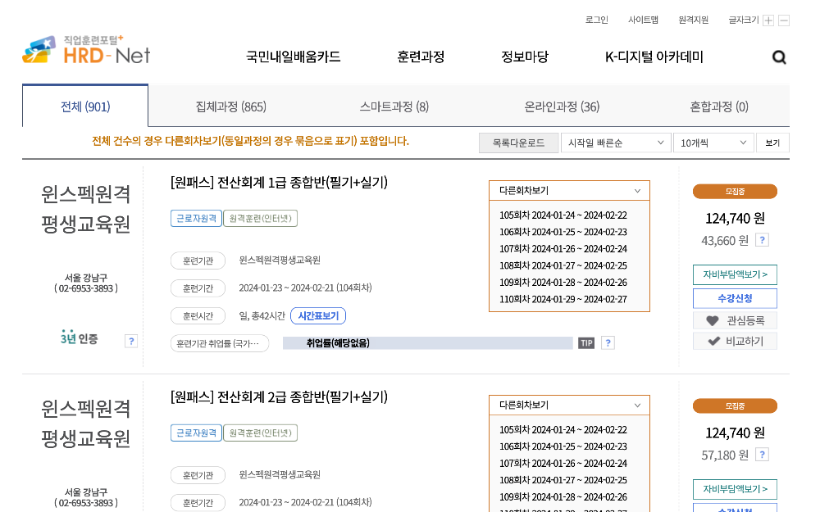Select 110회차 session in 1급 course list
820x512 pixels.
click(x=563, y=299)
